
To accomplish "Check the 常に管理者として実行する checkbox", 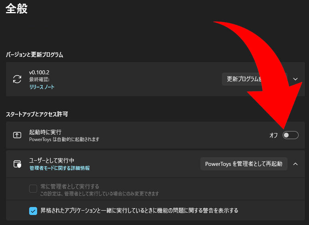I will pos(33,189).
